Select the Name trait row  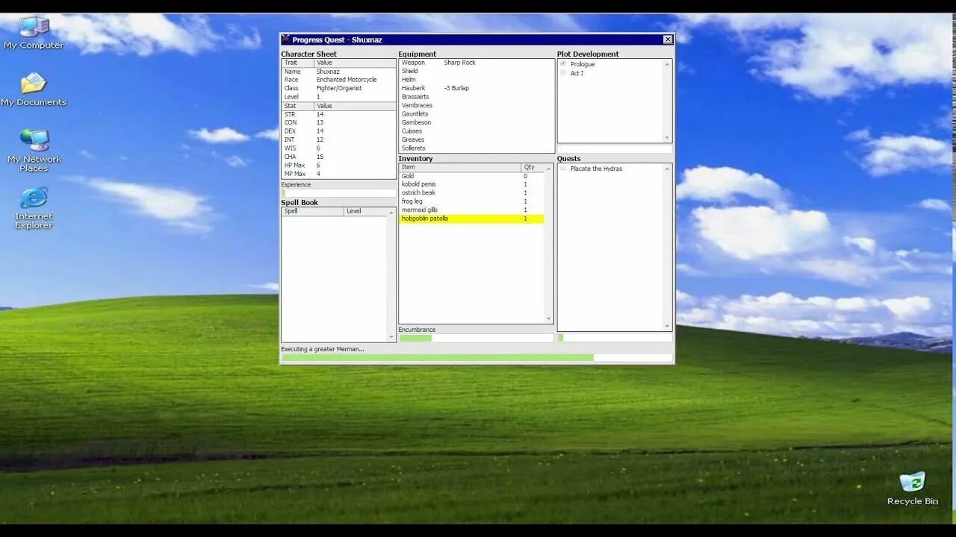pyautogui.click(x=338, y=72)
